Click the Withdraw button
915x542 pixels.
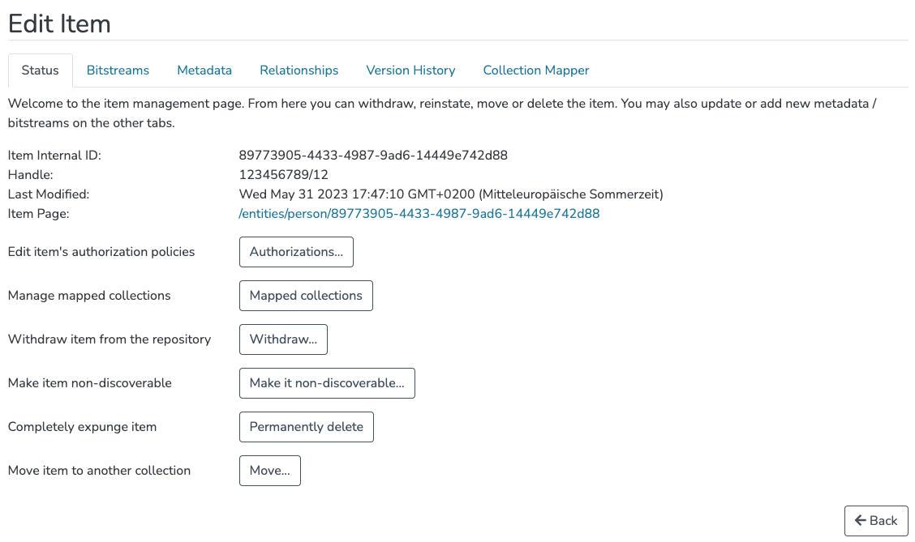point(282,339)
